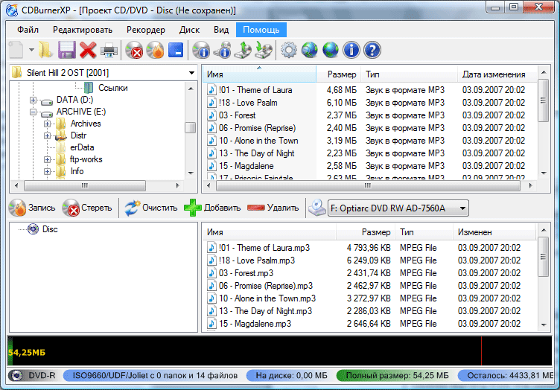Select the Ссылки item in tree
Viewport: 560px width, 390px height.
click(x=113, y=88)
